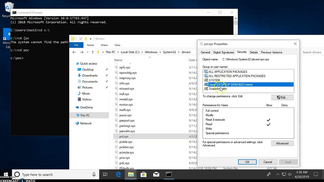Open the Customize Quick Access Toolbar dropdown
Viewport: 324px width, 182px height.
click(91, 39)
